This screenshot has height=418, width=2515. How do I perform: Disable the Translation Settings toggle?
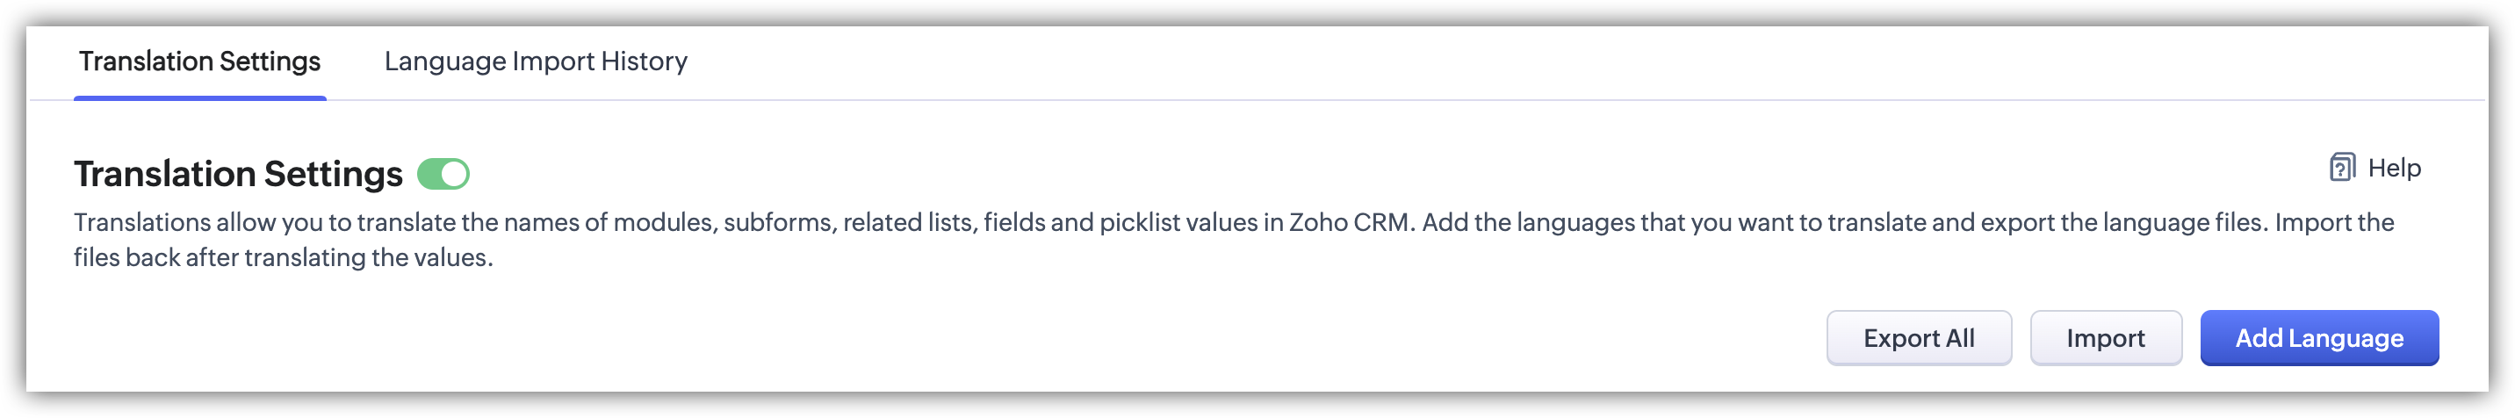pyautogui.click(x=443, y=175)
